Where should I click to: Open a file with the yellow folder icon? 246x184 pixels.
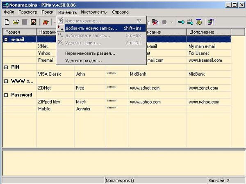pos(16,22)
